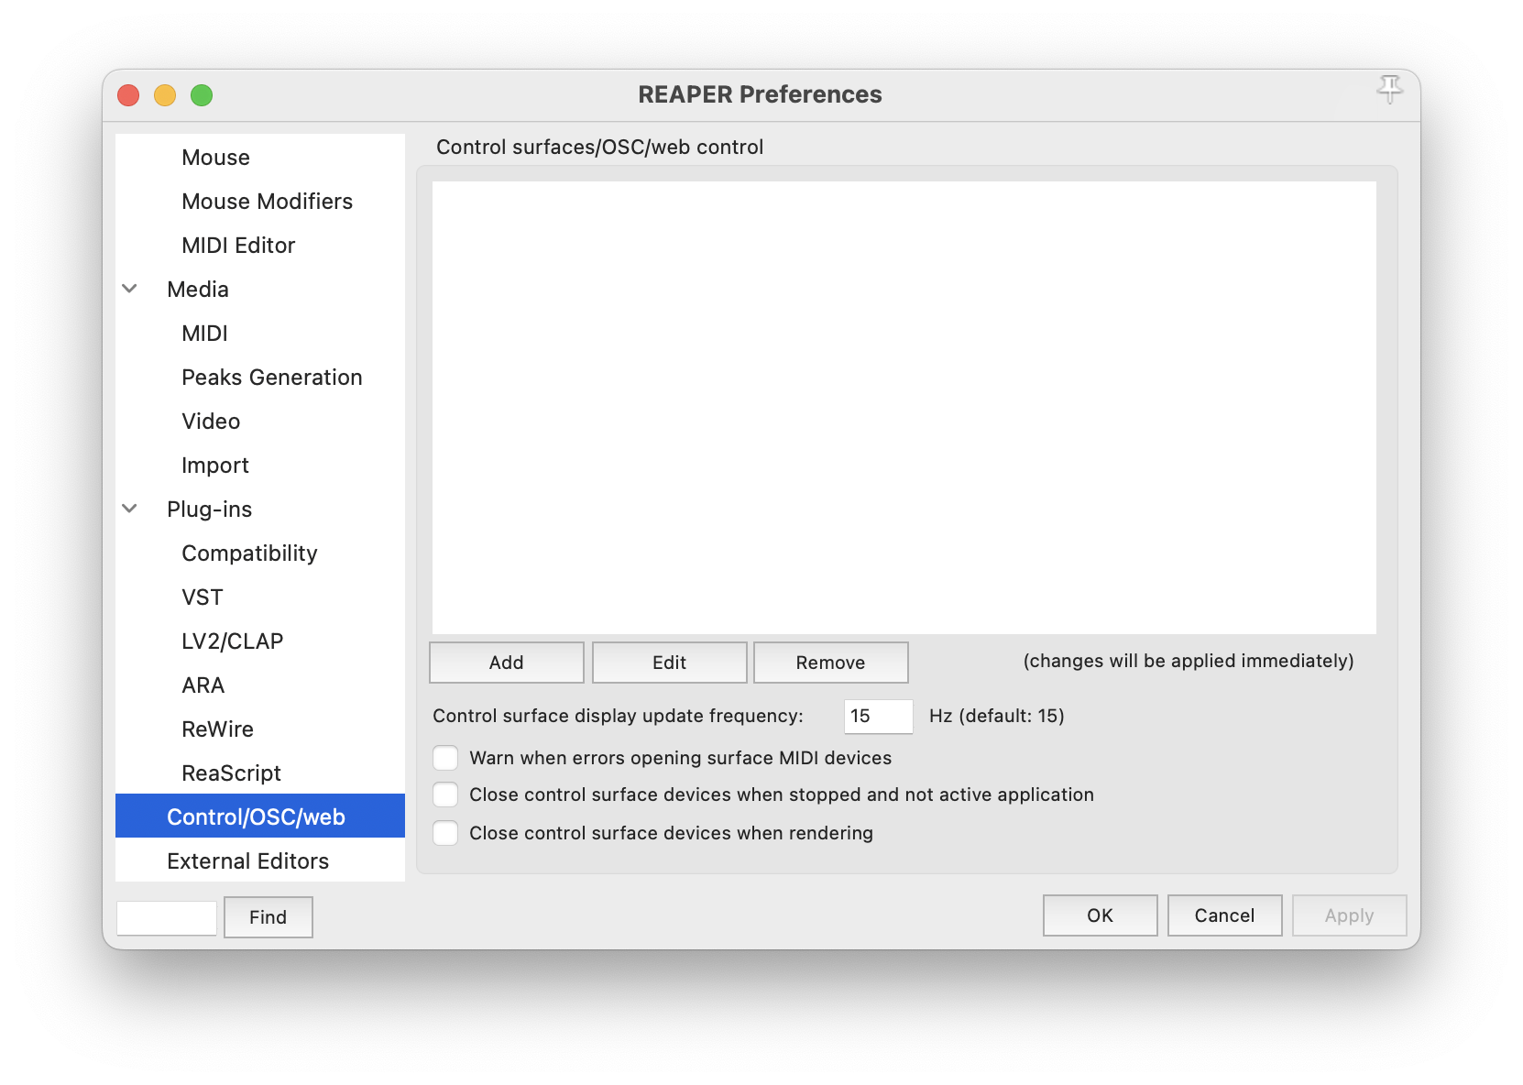Image resolution: width=1523 pixels, height=1085 pixels.
Task: Check close control surface devices when rendering
Action: pyautogui.click(x=445, y=833)
